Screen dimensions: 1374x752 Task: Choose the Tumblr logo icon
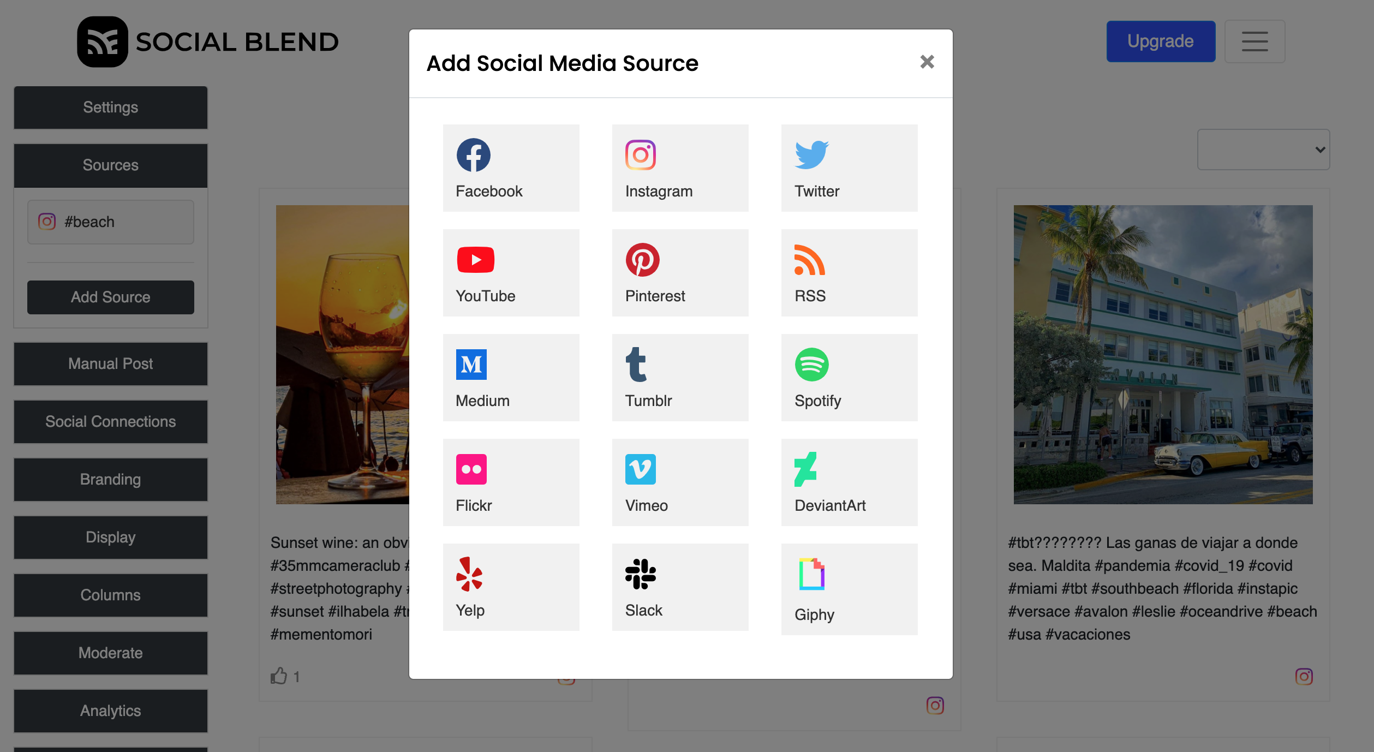click(636, 365)
